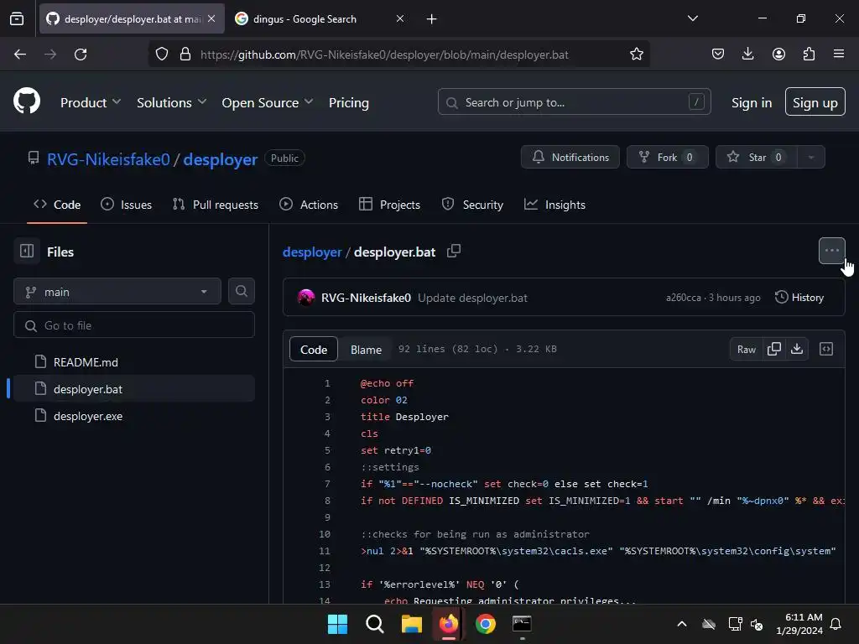Open commit a260cca link
The image size is (859, 644).
(683, 298)
